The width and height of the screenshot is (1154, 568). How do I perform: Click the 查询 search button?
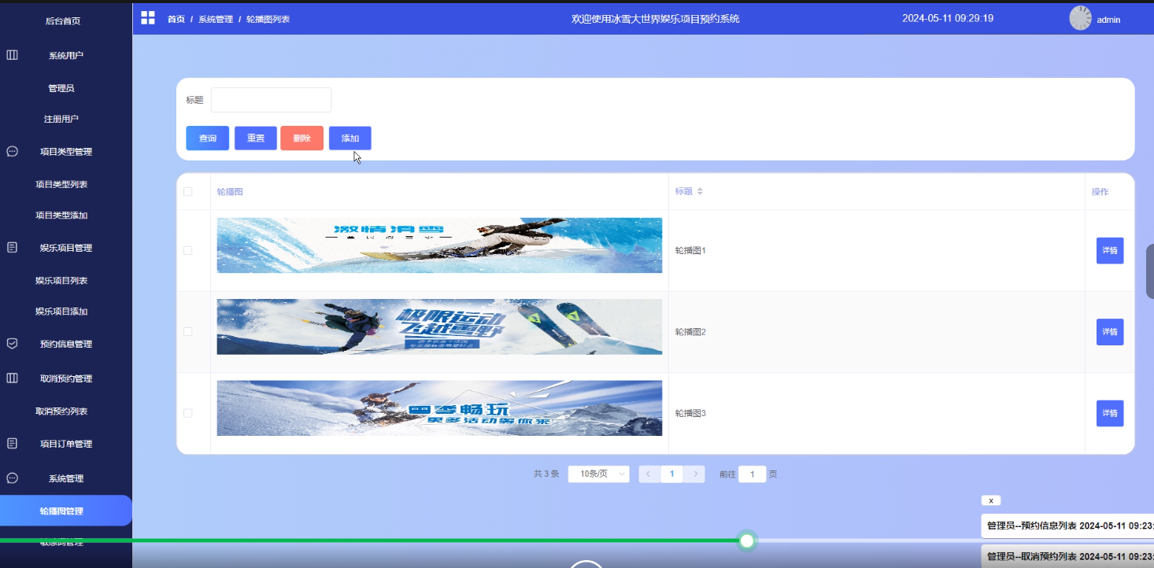pyautogui.click(x=207, y=138)
